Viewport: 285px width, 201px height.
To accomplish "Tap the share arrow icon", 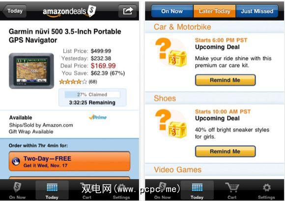I will click(x=128, y=11).
